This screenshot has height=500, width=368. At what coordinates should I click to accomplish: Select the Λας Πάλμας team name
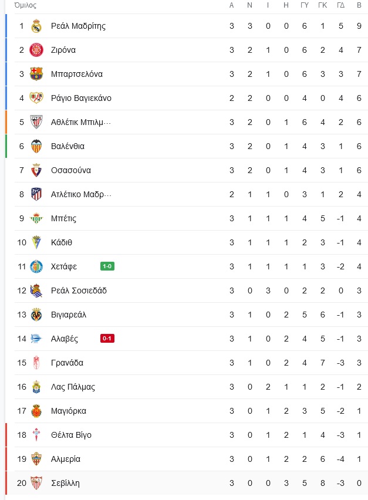click(x=73, y=387)
